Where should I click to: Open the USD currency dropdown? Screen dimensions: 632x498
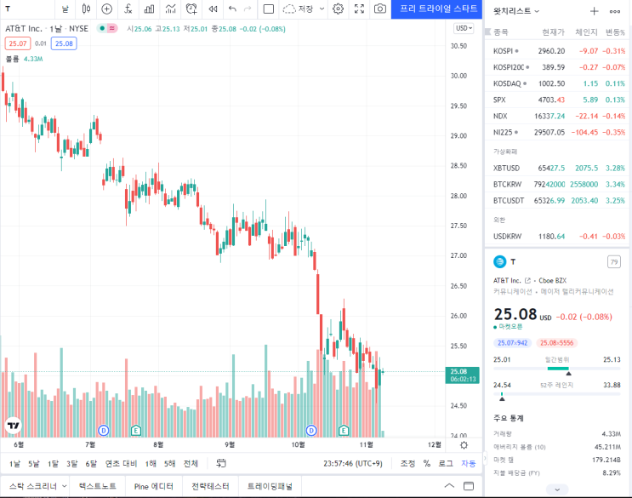click(464, 28)
